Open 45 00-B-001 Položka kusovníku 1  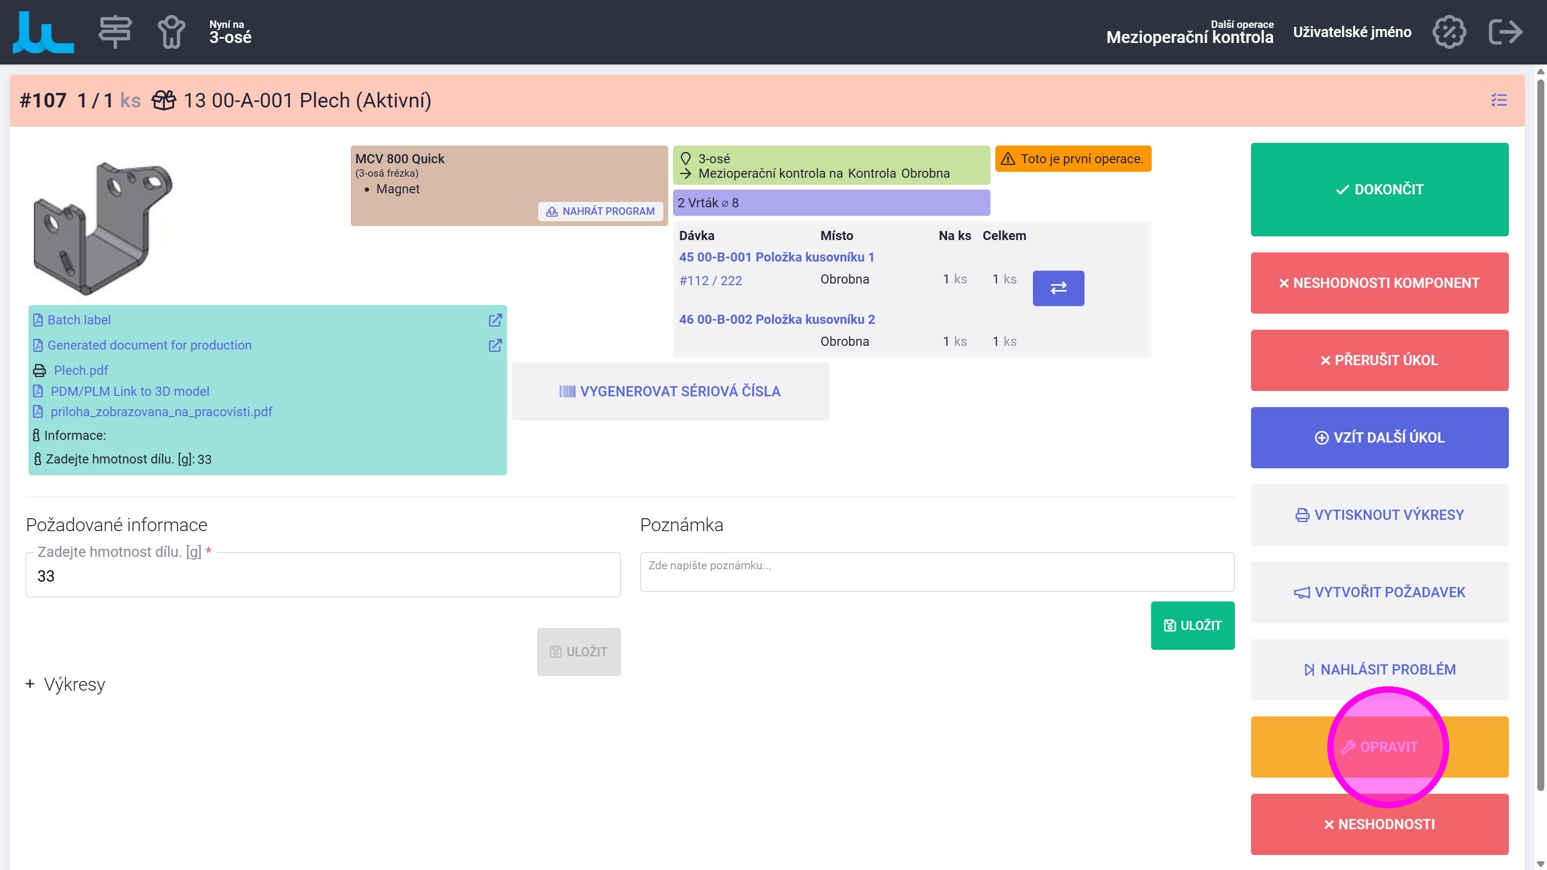tap(777, 257)
